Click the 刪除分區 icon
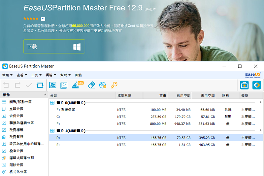The image size is (264, 176). pos(4,165)
